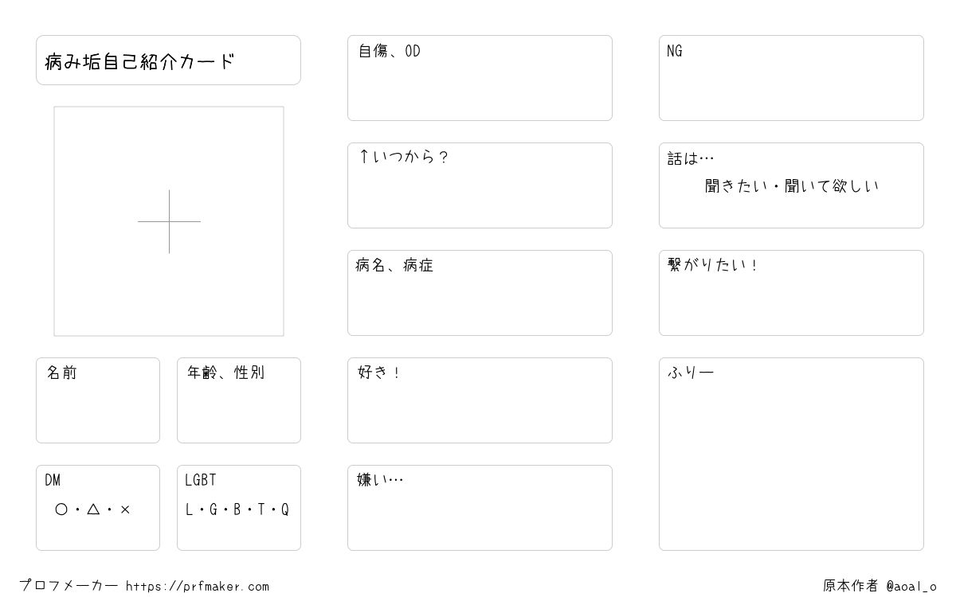
Task: Click the 自傷、OD text box
Action: (480, 78)
